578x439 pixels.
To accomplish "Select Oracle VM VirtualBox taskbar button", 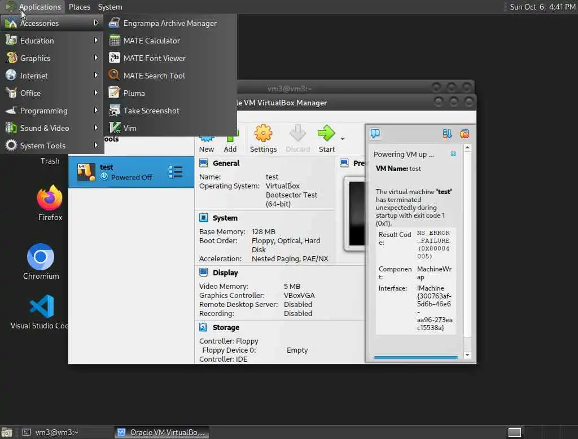I will pos(162,432).
